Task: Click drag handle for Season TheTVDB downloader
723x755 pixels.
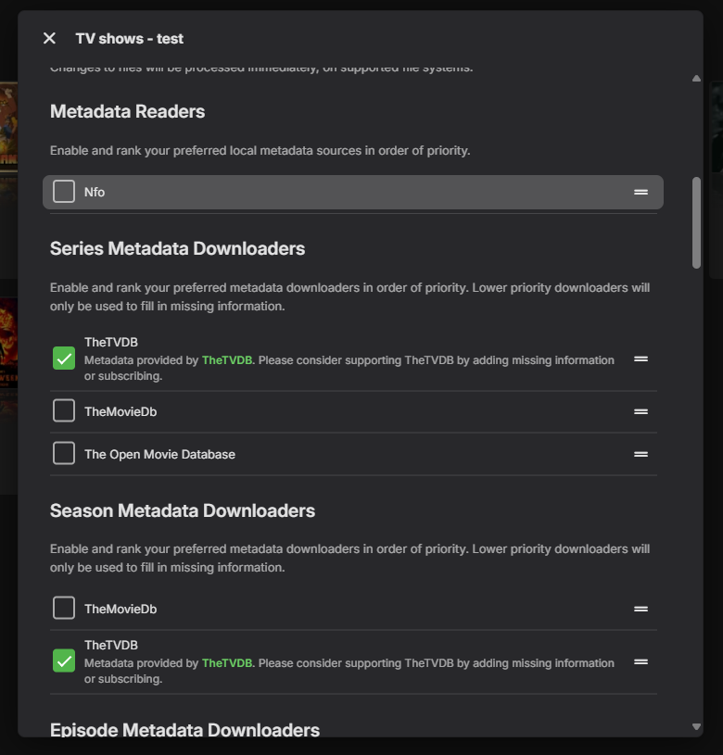Action: coord(641,661)
